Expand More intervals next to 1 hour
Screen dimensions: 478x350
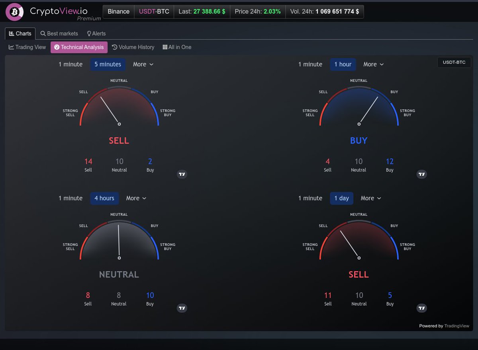click(374, 64)
